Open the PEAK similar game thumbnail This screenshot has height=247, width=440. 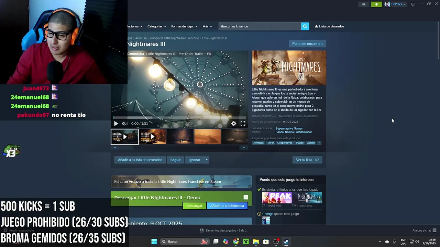(x=277, y=198)
